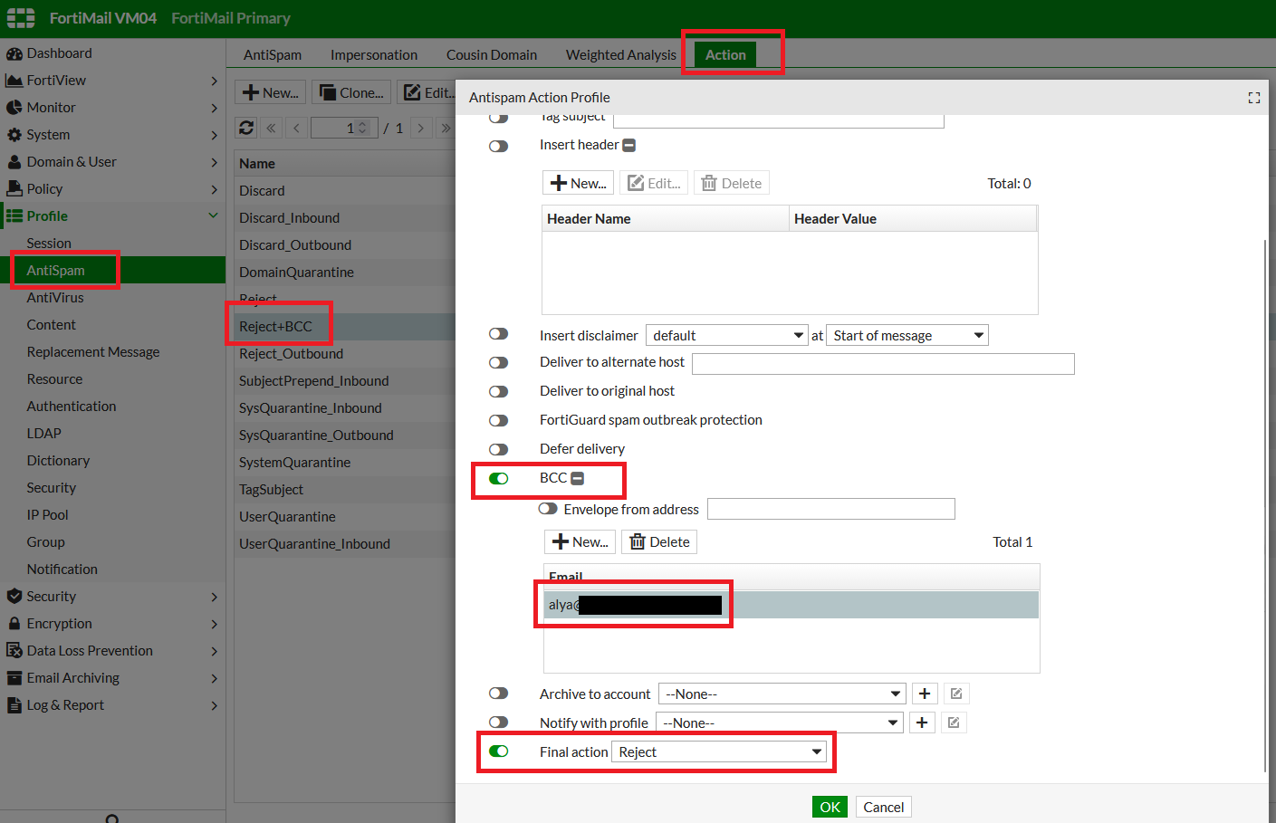Switch to the Weighted Analysis tab
Image resolution: width=1276 pixels, height=823 pixels.
(621, 55)
